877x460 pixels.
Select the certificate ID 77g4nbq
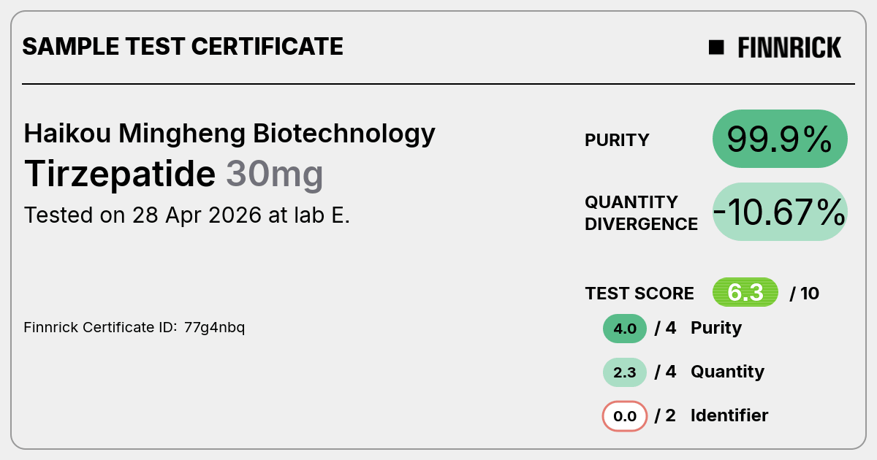tap(214, 327)
